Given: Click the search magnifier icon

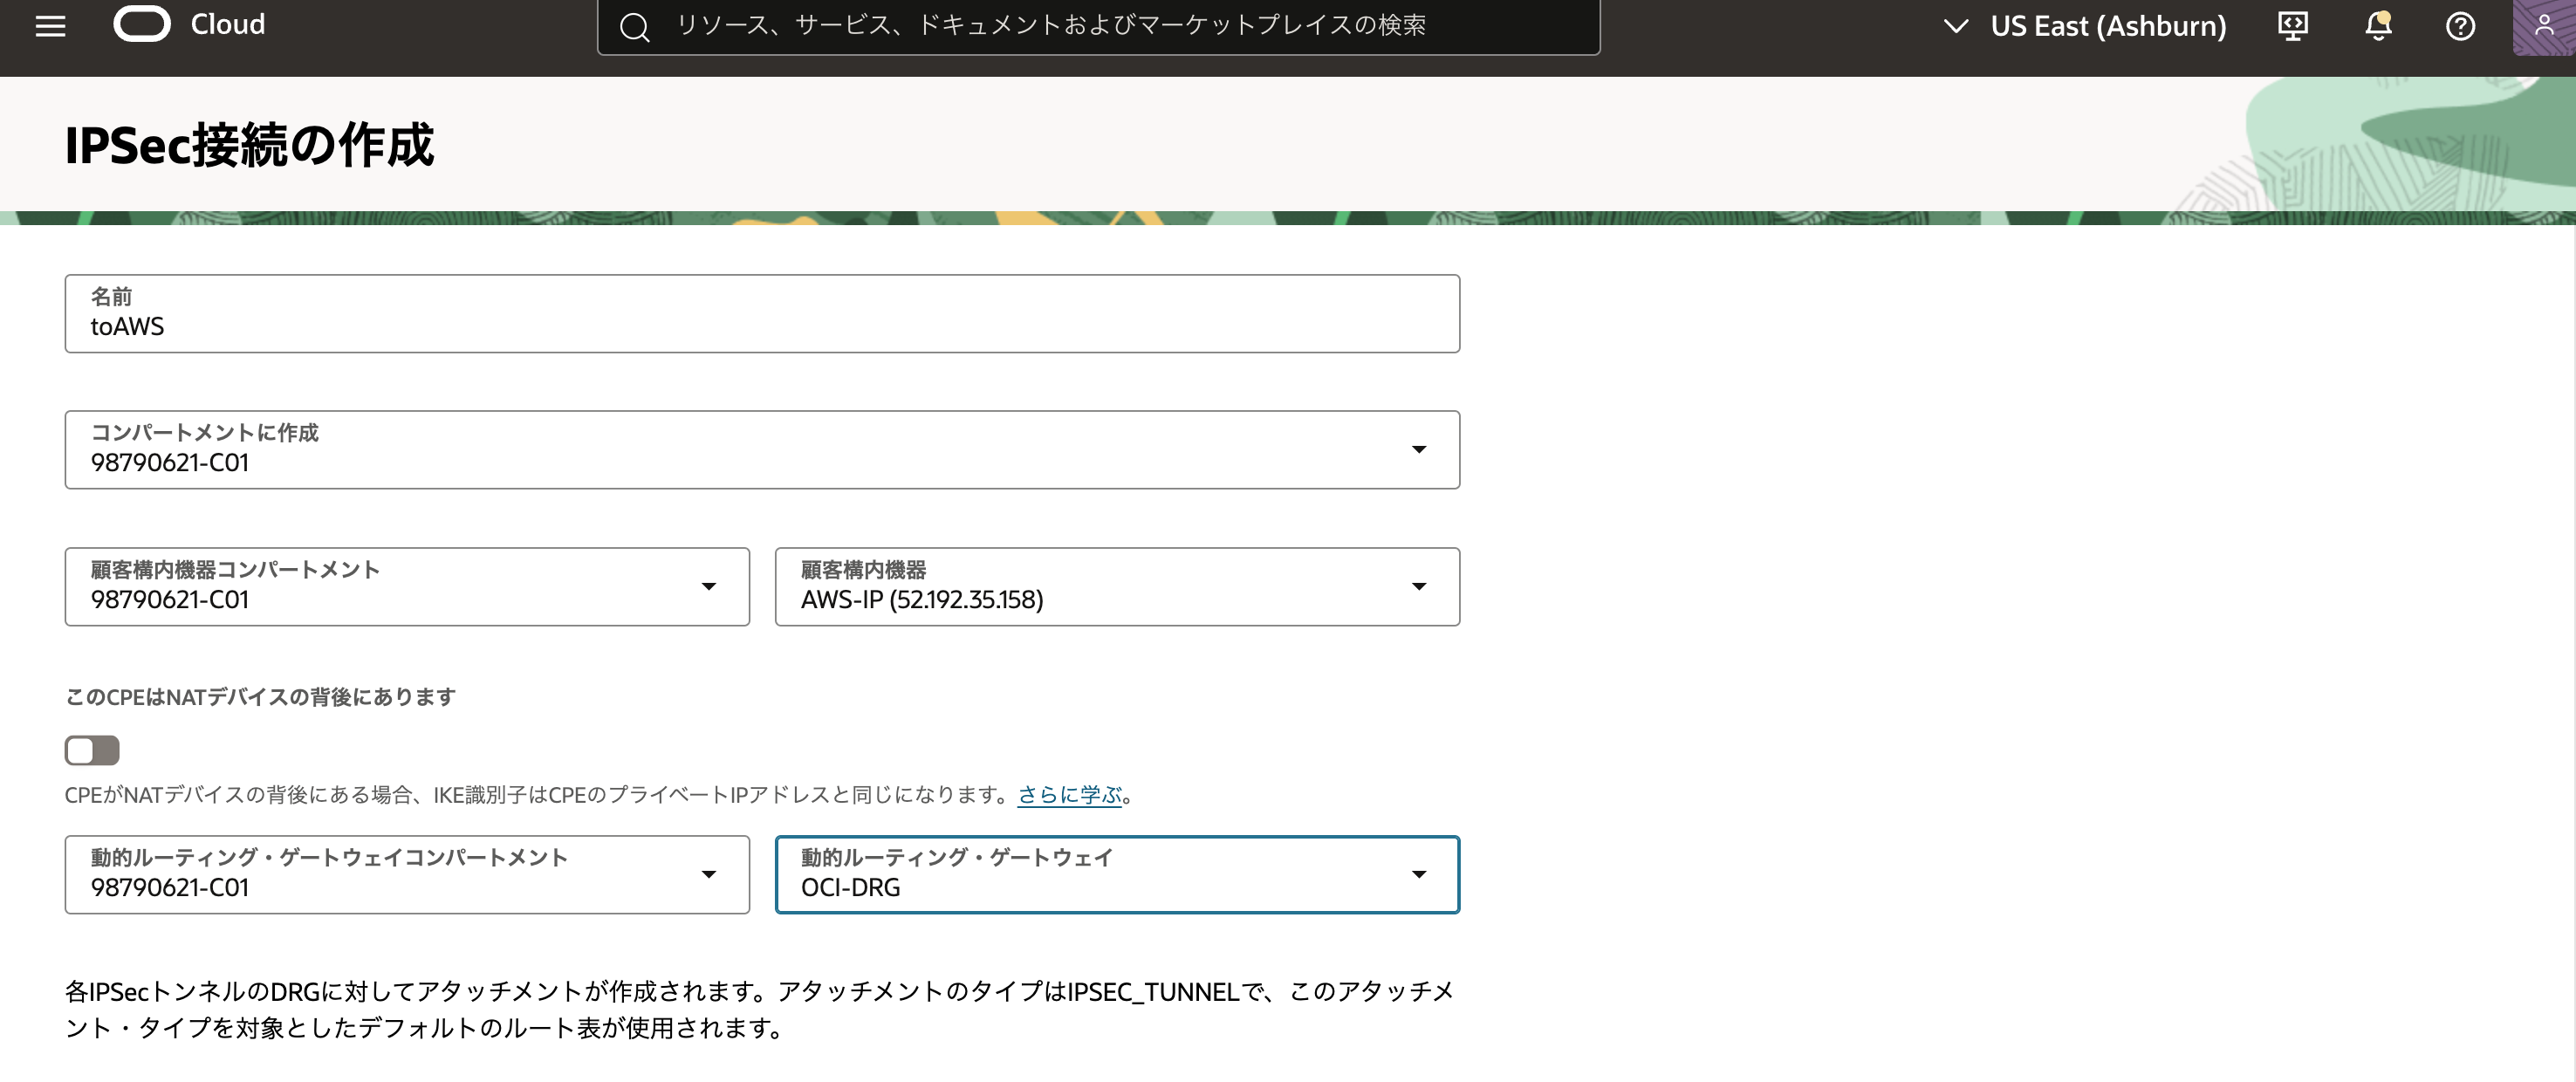Looking at the screenshot, I should click(634, 26).
